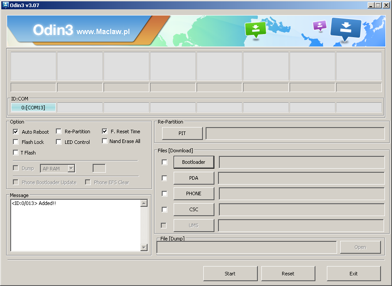Viewport: 392px width, 286px height.
Task: Click the green download bubble in banner
Action: coord(255,30)
